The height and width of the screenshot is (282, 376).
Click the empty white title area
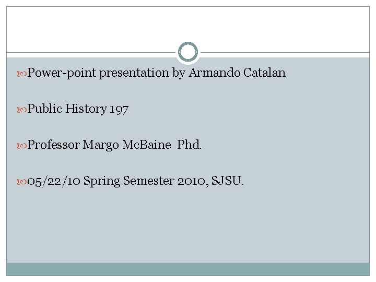[188, 26]
